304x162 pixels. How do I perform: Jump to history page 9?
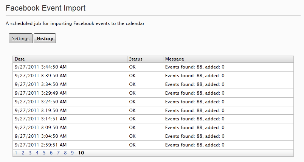[x=72, y=153]
